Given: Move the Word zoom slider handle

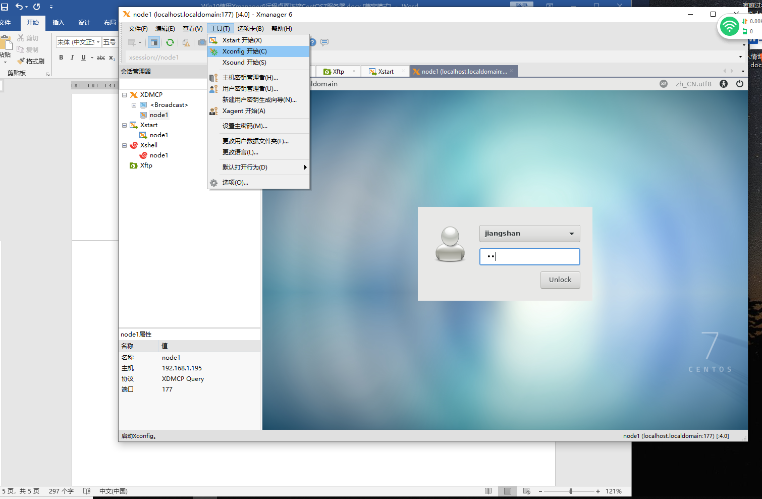Looking at the screenshot, I should pos(571,491).
